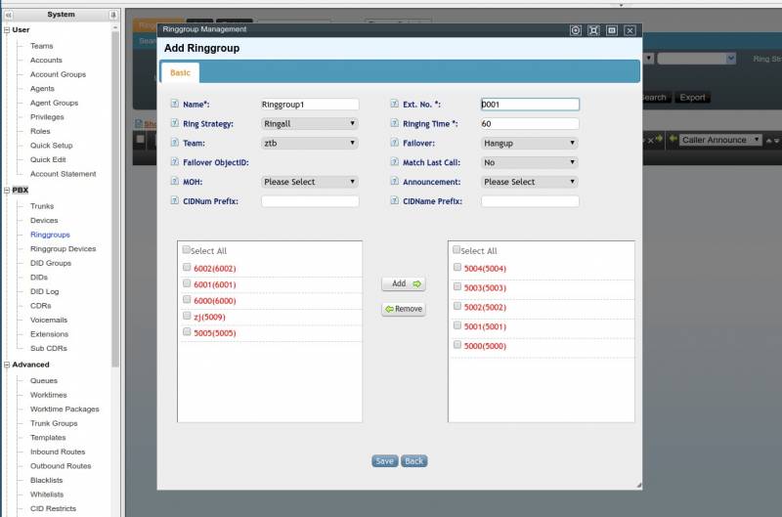
Task: Click help icon next to Match Last Call
Action: pos(394,162)
